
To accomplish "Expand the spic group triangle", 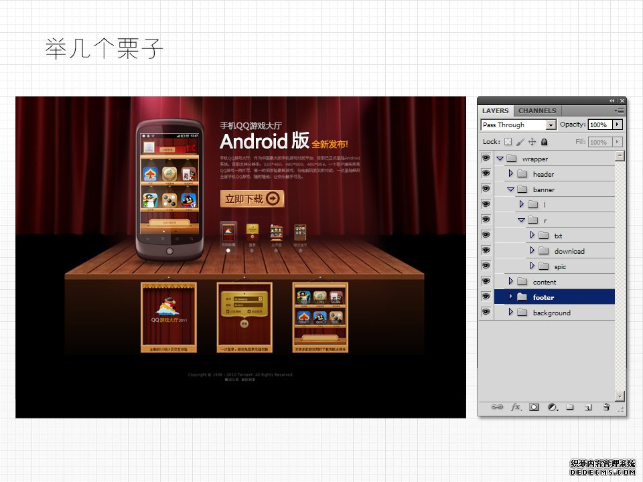I will click(x=532, y=266).
